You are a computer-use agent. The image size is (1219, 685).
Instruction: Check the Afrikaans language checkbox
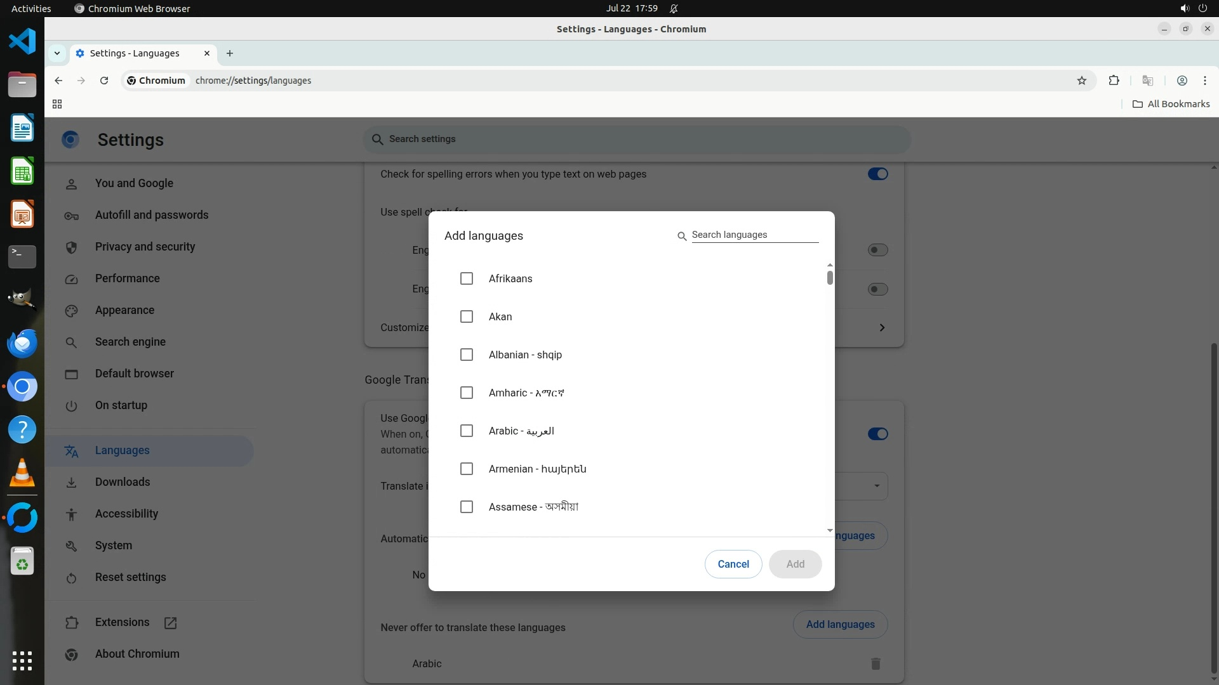click(467, 278)
